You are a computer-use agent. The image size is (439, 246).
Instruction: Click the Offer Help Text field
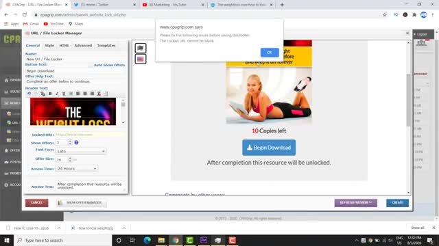point(75,81)
